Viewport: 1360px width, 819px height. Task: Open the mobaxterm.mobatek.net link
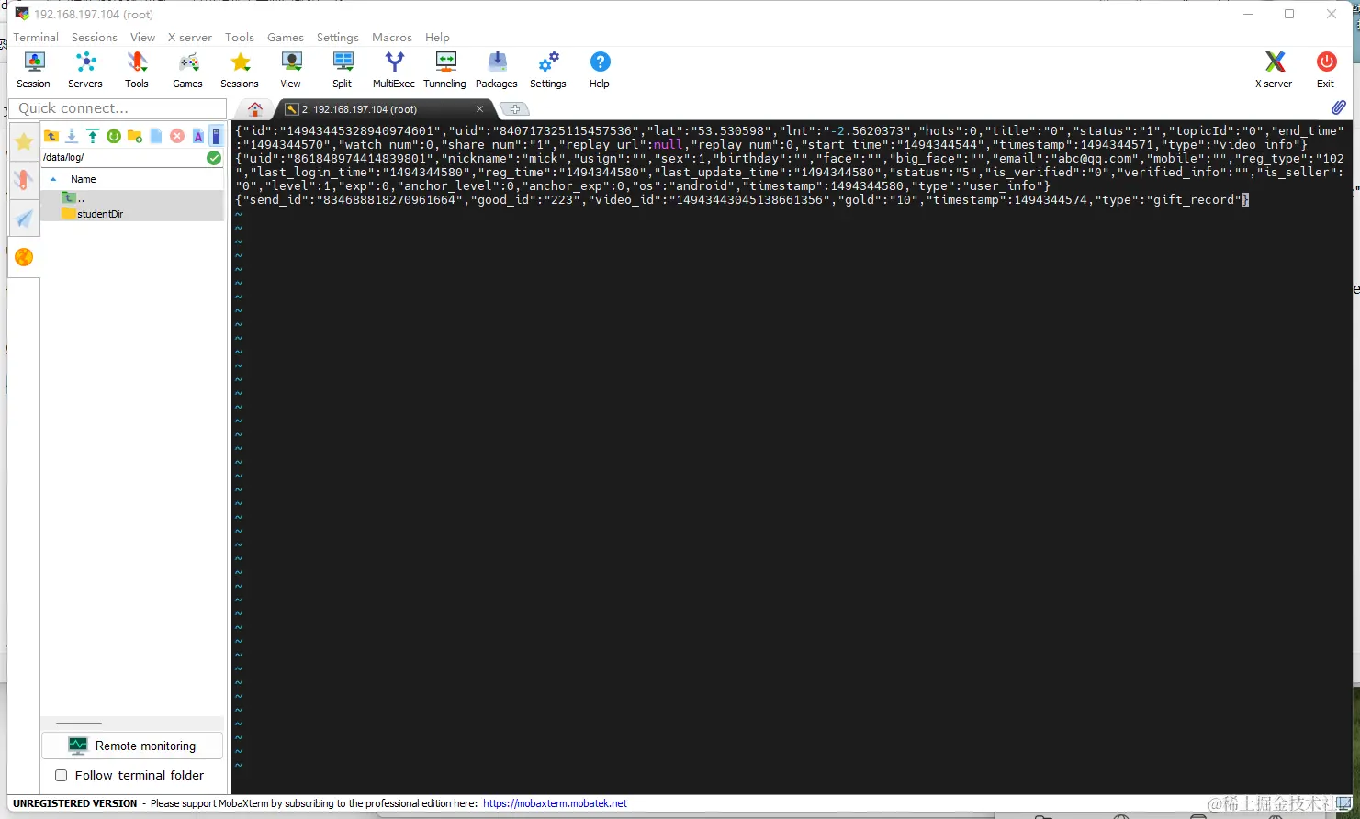click(556, 803)
